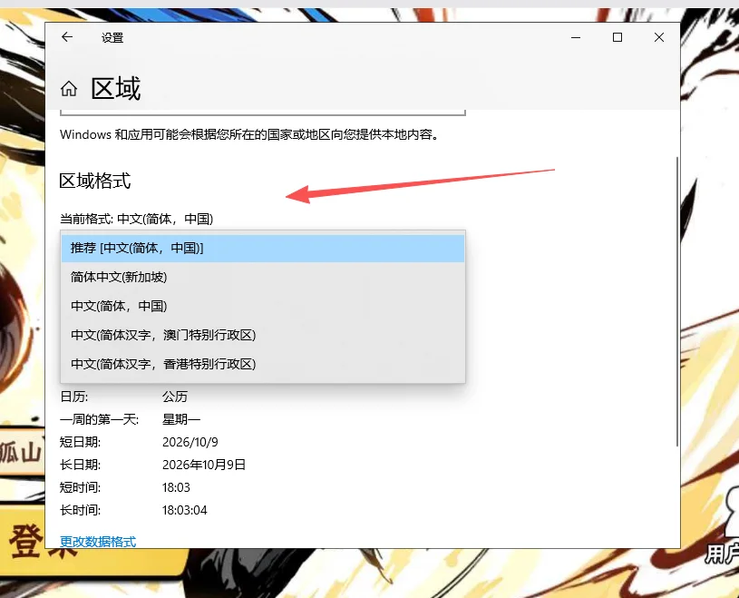This screenshot has height=598, width=739.
Task: Click the 一周的第一天: label
Action: pyautogui.click(x=99, y=419)
